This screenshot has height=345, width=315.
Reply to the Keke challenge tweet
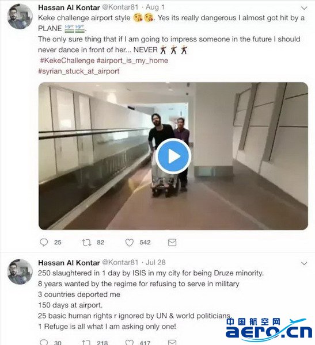(44, 243)
